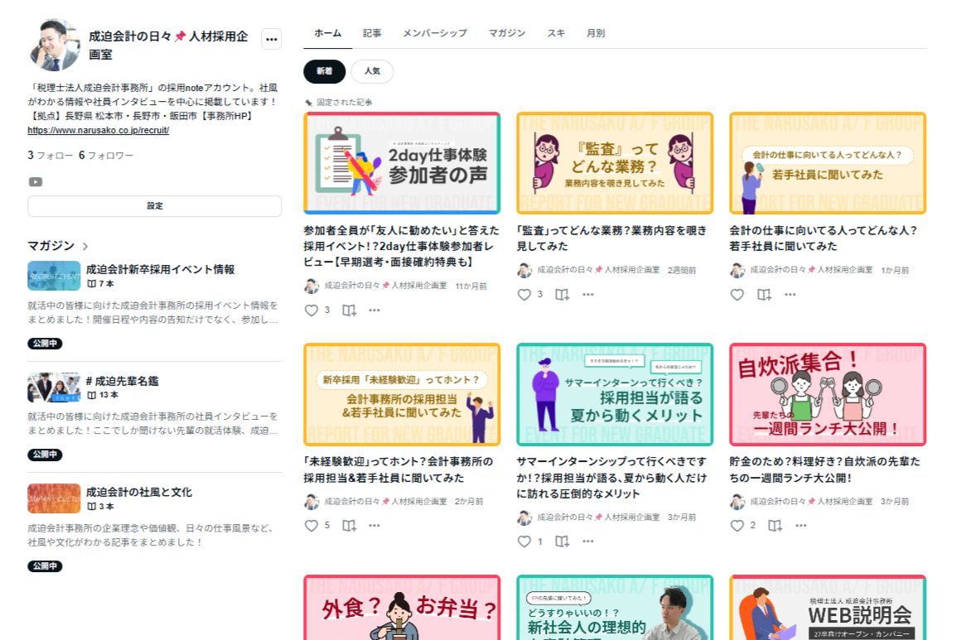Add the サマーインターンシップ article to a magazine
961x640 pixels.
click(x=562, y=541)
